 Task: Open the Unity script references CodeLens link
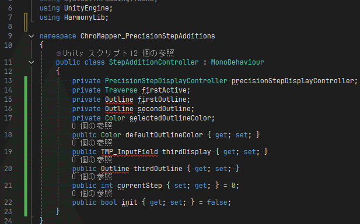click(x=118, y=53)
